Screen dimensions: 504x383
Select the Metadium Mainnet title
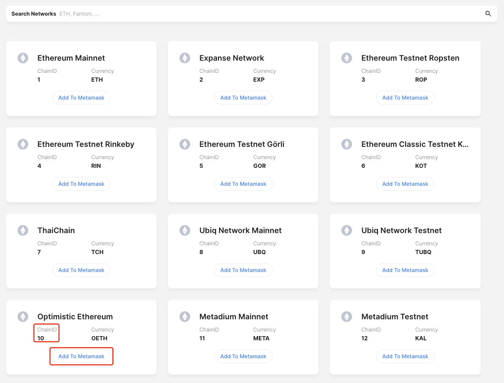234,317
